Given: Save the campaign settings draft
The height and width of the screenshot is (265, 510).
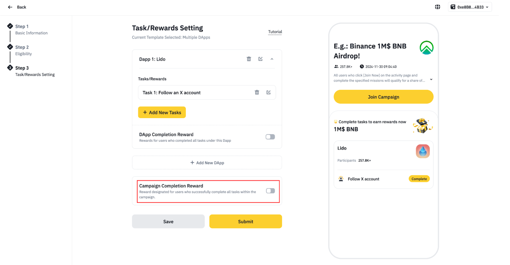Looking at the screenshot, I should point(168,221).
